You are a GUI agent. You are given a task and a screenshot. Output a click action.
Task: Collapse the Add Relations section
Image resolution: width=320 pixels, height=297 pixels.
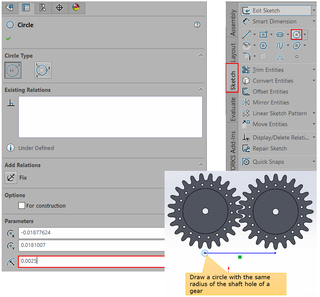(x=201, y=165)
